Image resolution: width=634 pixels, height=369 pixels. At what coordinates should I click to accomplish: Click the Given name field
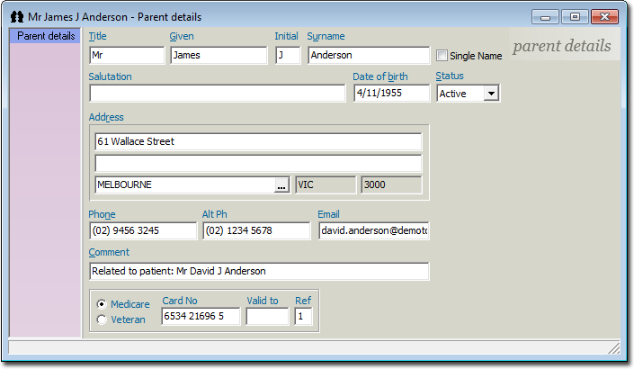tap(219, 56)
